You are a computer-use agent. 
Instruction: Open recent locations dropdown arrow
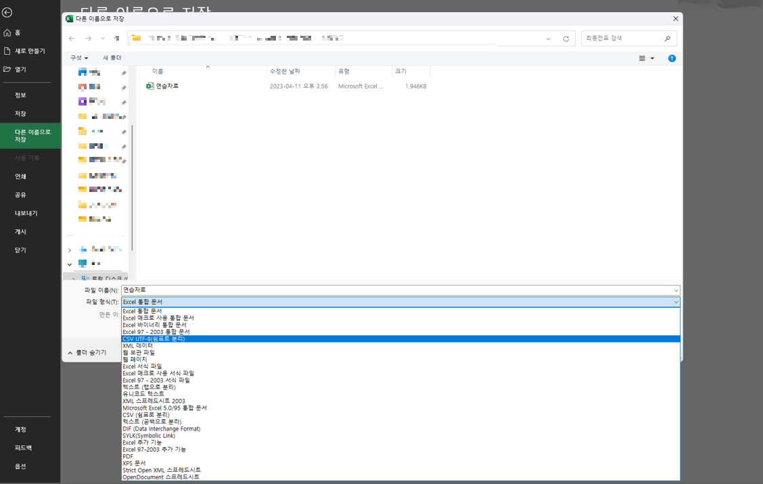[103, 39]
